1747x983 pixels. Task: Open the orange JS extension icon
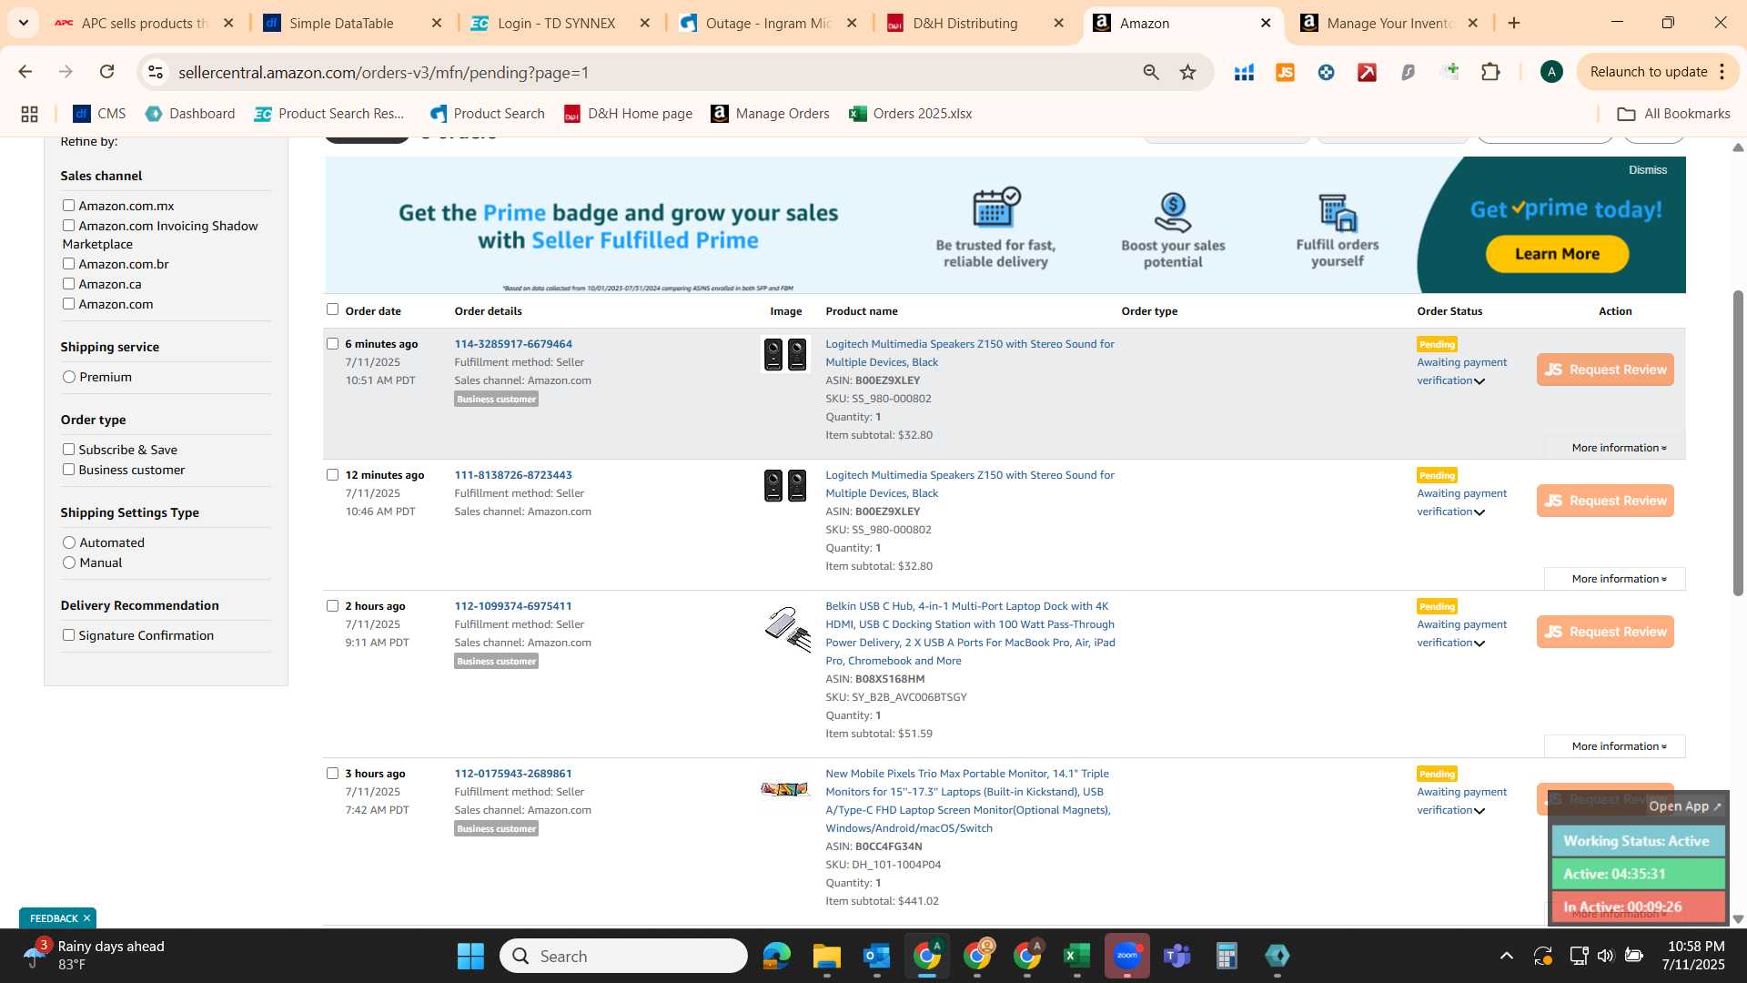click(x=1285, y=72)
